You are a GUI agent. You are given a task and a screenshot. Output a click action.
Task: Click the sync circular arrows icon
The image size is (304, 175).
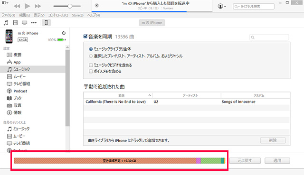tap(64, 33)
